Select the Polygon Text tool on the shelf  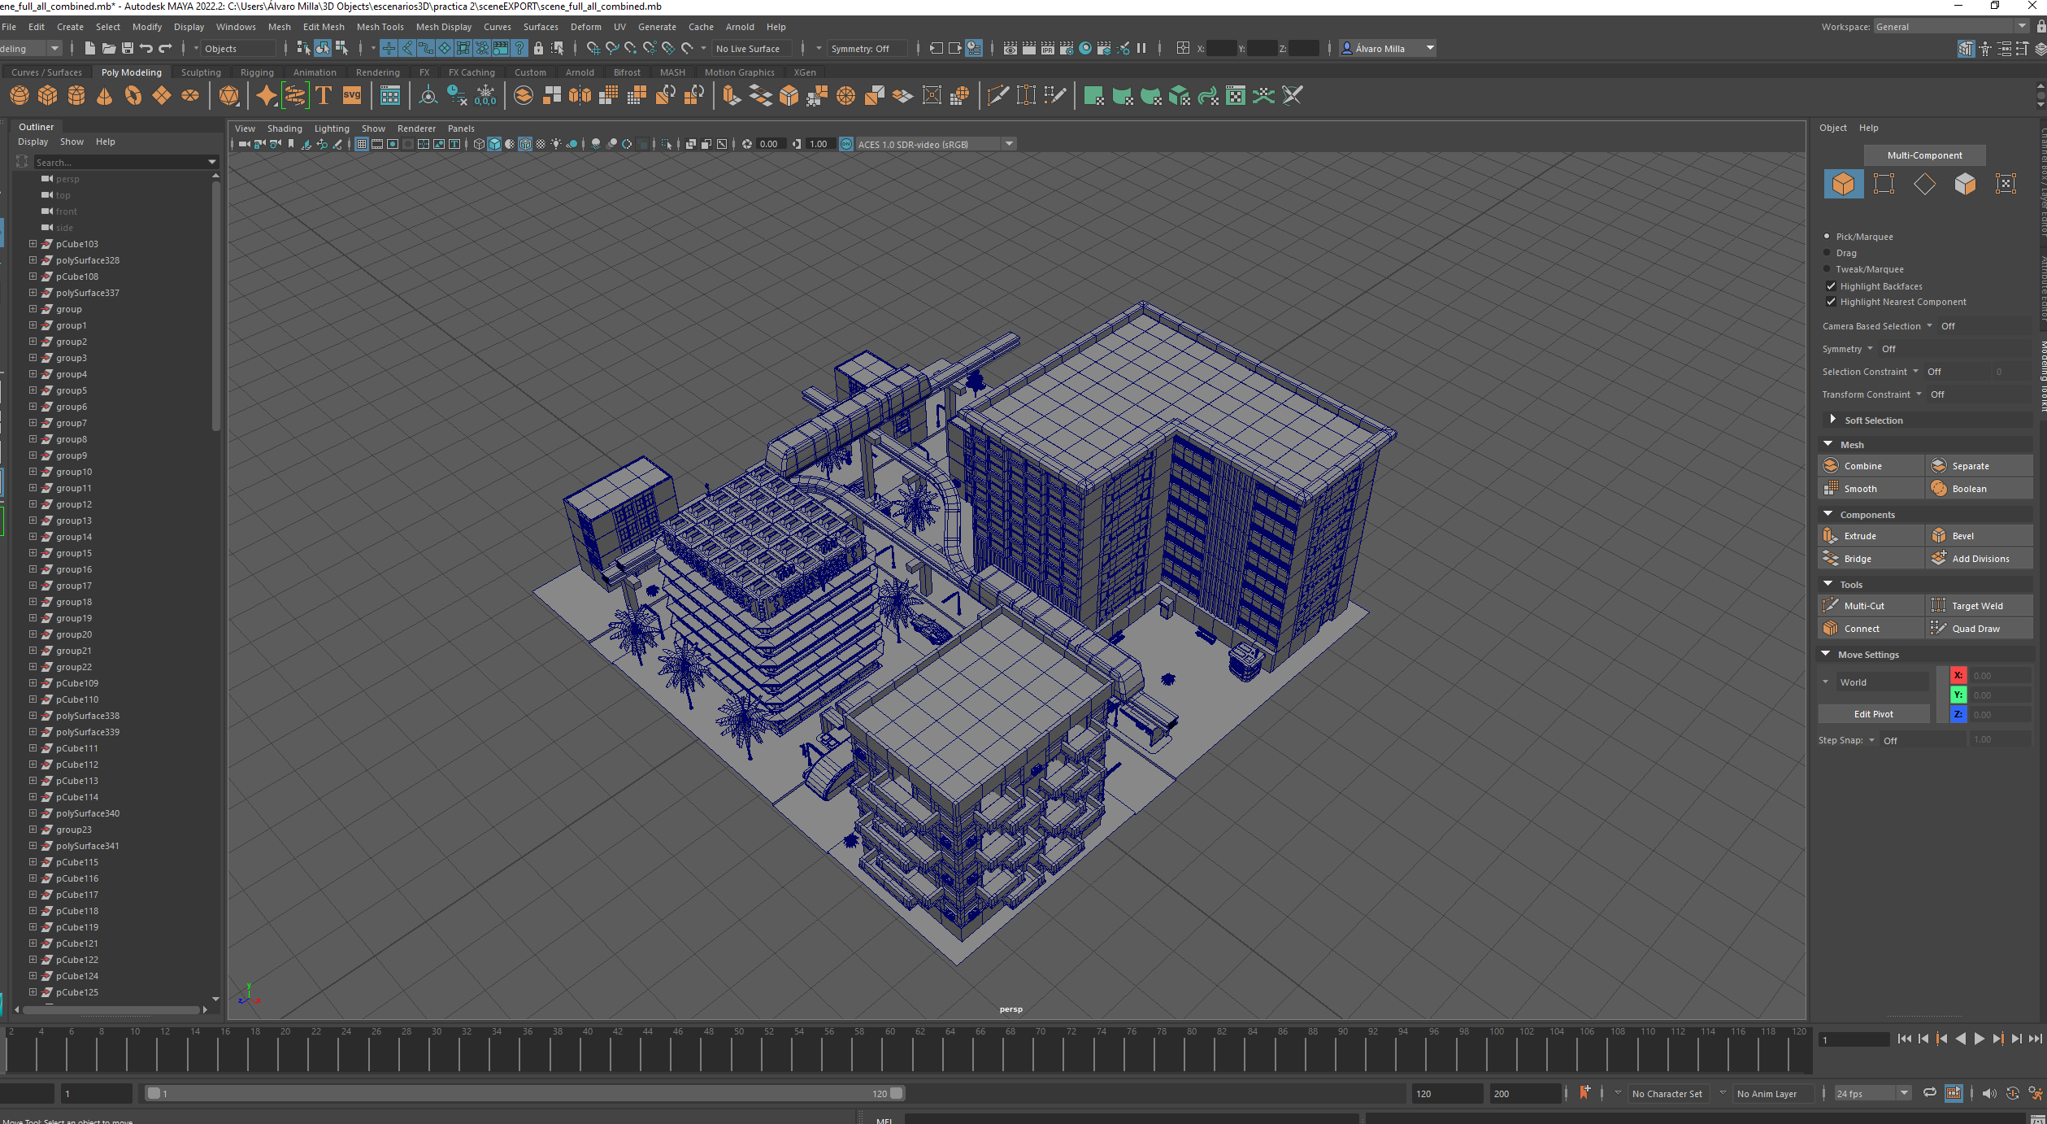323,95
